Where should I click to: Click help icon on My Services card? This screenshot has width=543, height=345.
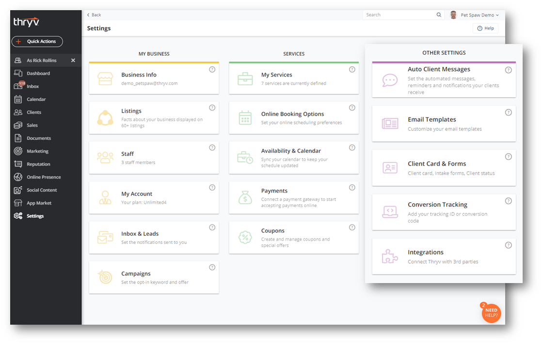(352, 70)
